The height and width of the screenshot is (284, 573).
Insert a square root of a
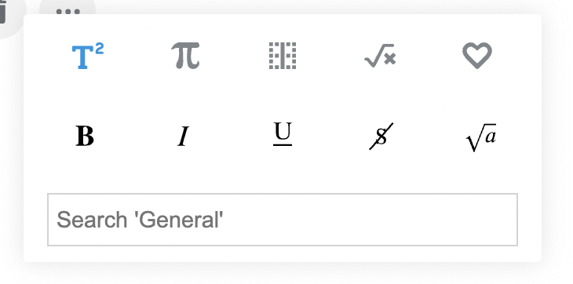click(481, 137)
